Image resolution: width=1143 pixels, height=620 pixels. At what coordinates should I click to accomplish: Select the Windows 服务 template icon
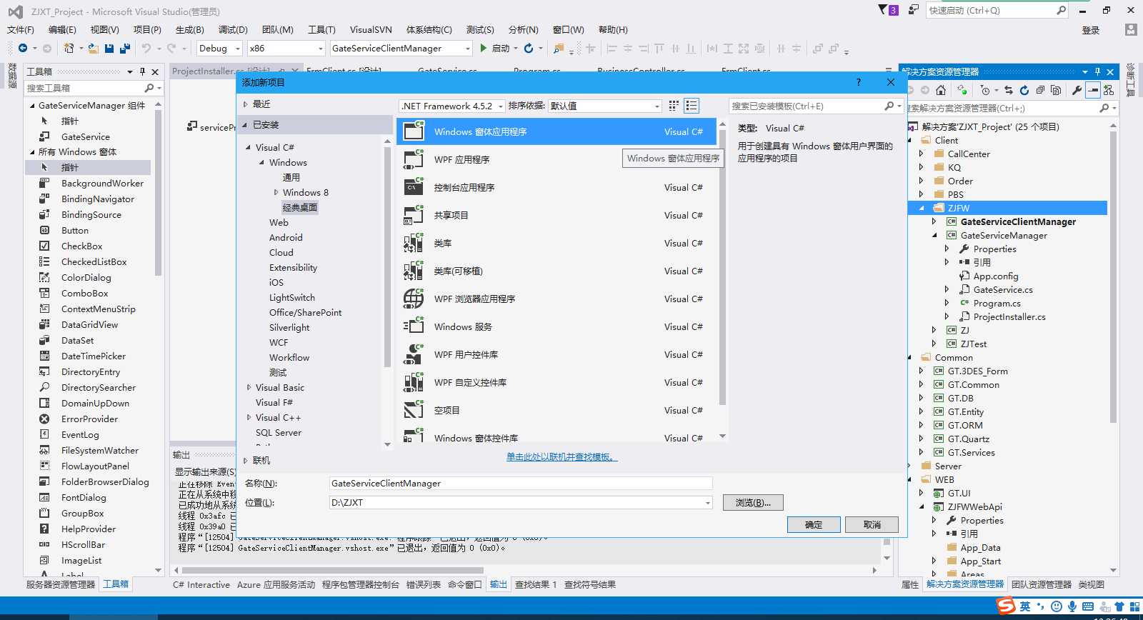(414, 326)
